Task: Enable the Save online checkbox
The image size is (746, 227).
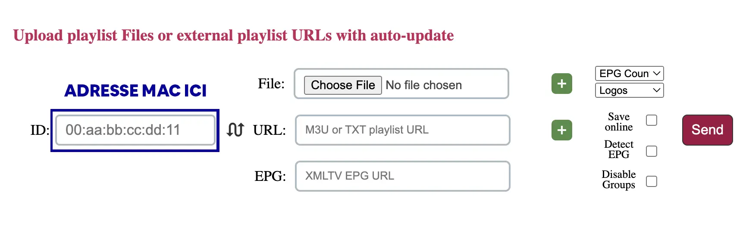Action: [652, 120]
